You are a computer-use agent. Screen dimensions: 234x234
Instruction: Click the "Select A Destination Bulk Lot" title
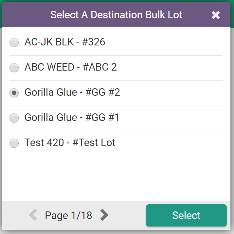(x=116, y=15)
